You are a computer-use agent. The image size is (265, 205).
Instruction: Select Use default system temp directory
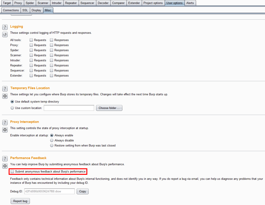point(12,102)
